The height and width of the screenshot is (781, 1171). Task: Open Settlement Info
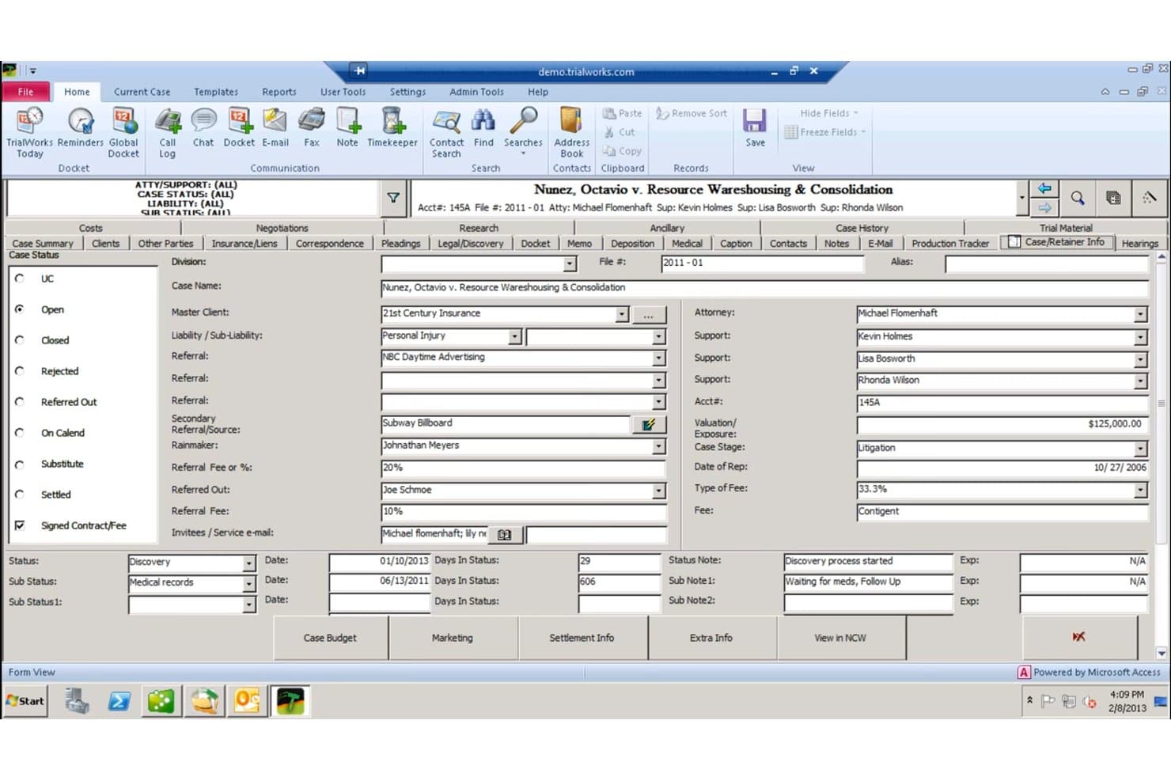(582, 638)
